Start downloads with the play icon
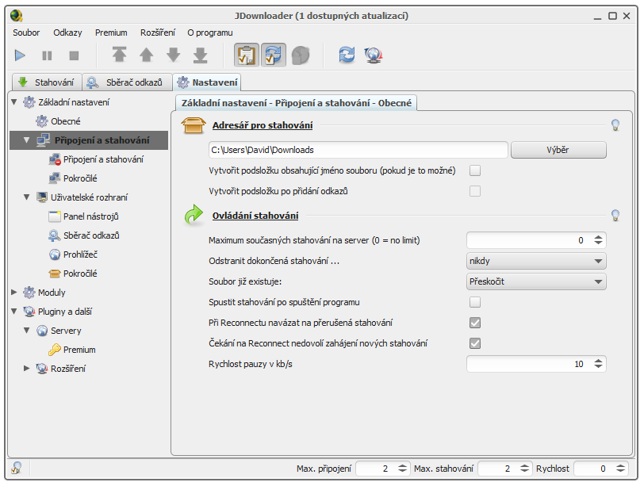644x486 pixels. 20,55
